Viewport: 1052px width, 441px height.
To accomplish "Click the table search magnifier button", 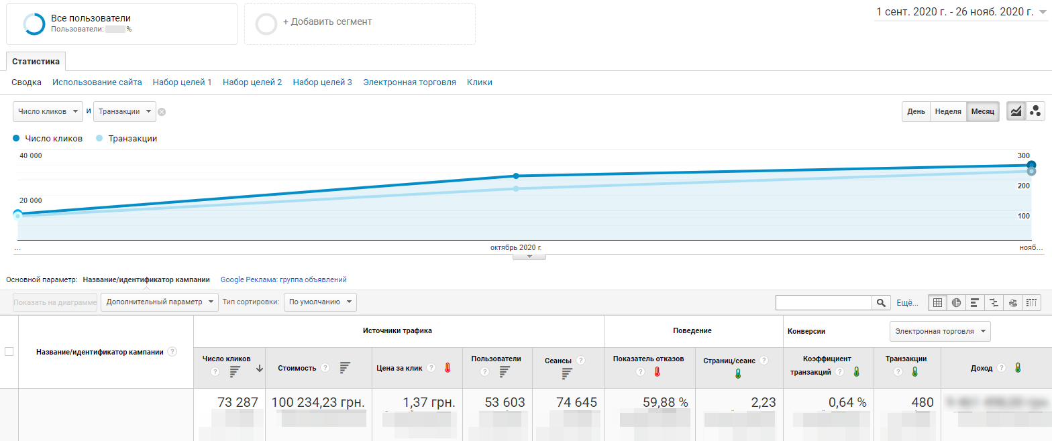I will [x=881, y=303].
